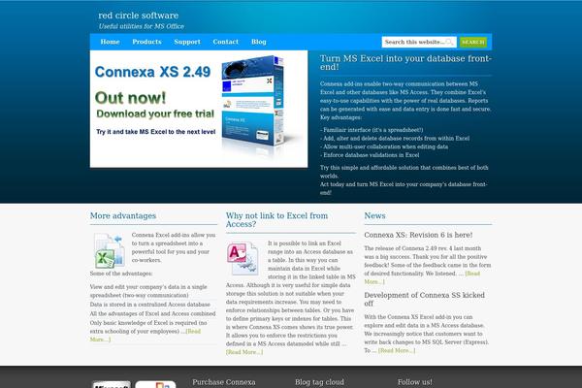Click the 'News' section heading
Viewport: 582px width, 388px height.
[374, 215]
